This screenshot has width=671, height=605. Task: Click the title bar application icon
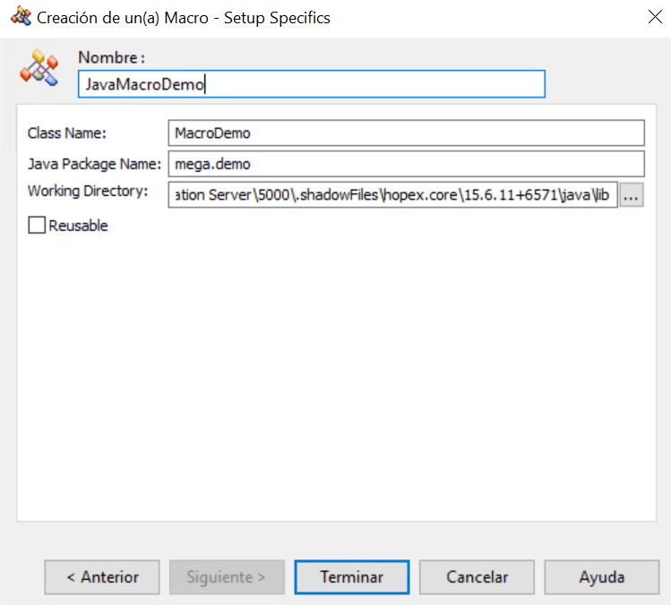click(21, 17)
